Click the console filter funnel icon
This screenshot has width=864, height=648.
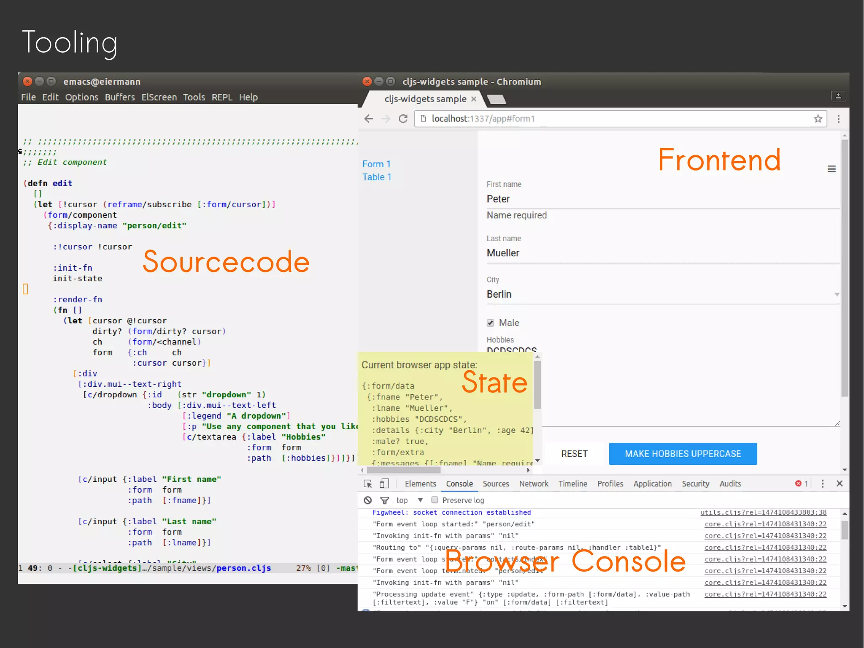click(384, 500)
